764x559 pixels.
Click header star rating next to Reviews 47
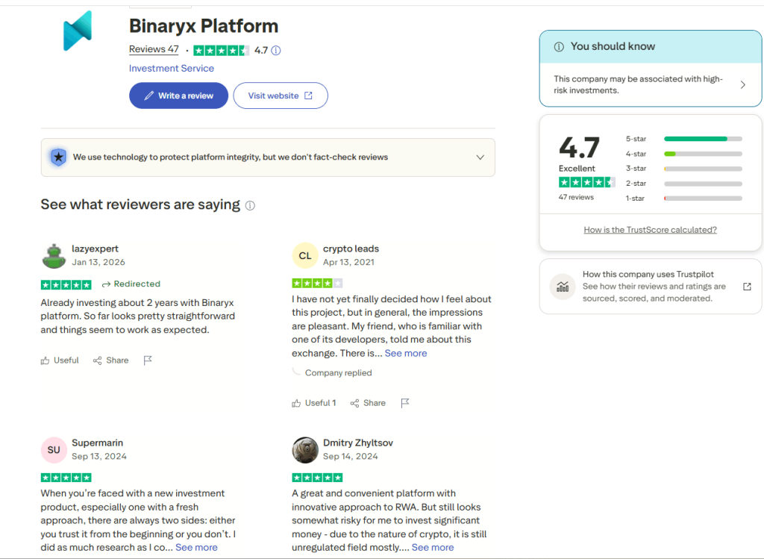[221, 50]
